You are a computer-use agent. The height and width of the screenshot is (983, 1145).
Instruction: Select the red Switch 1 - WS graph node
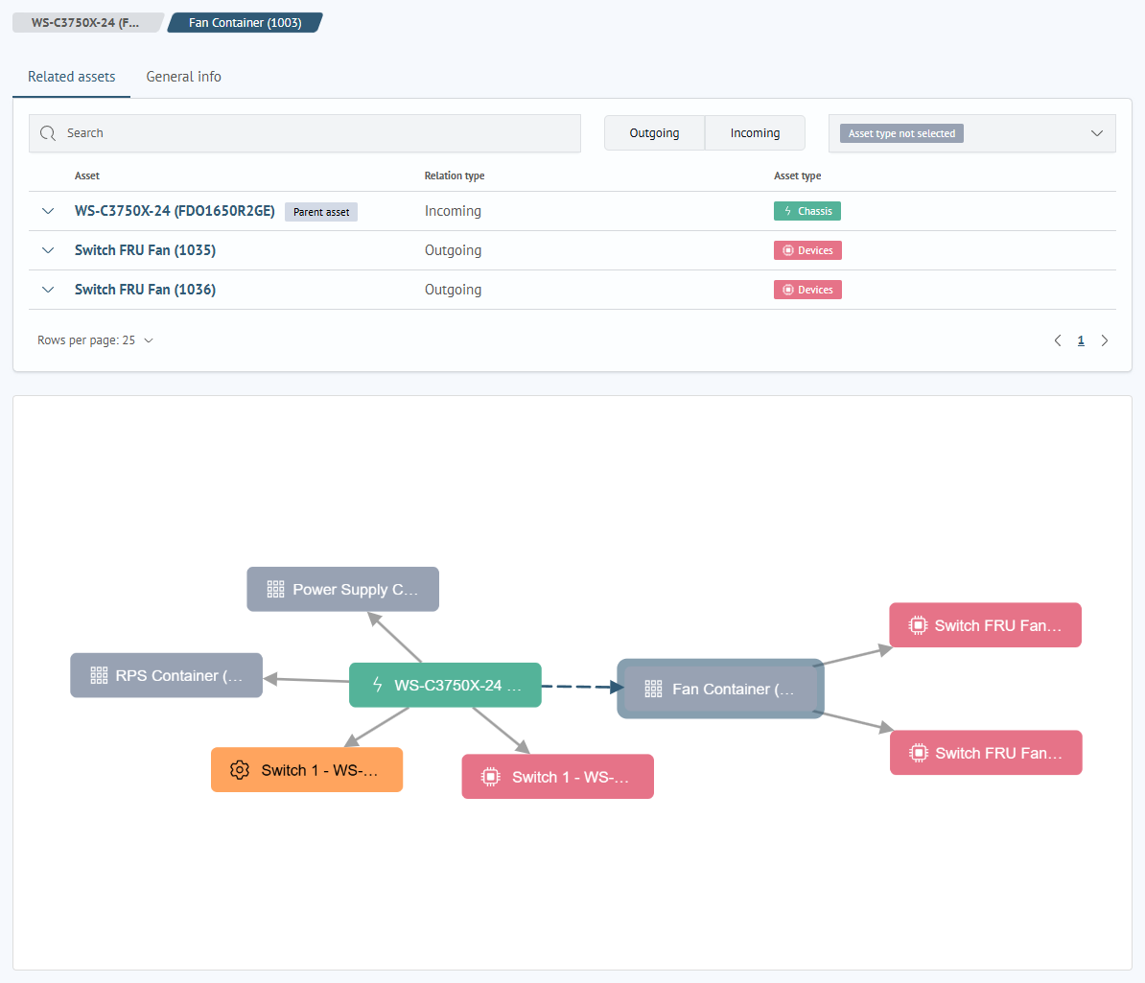558,776
